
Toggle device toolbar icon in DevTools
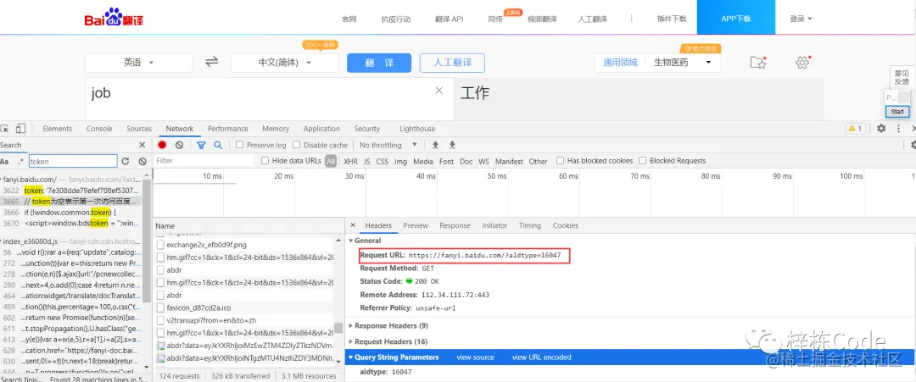coord(20,128)
